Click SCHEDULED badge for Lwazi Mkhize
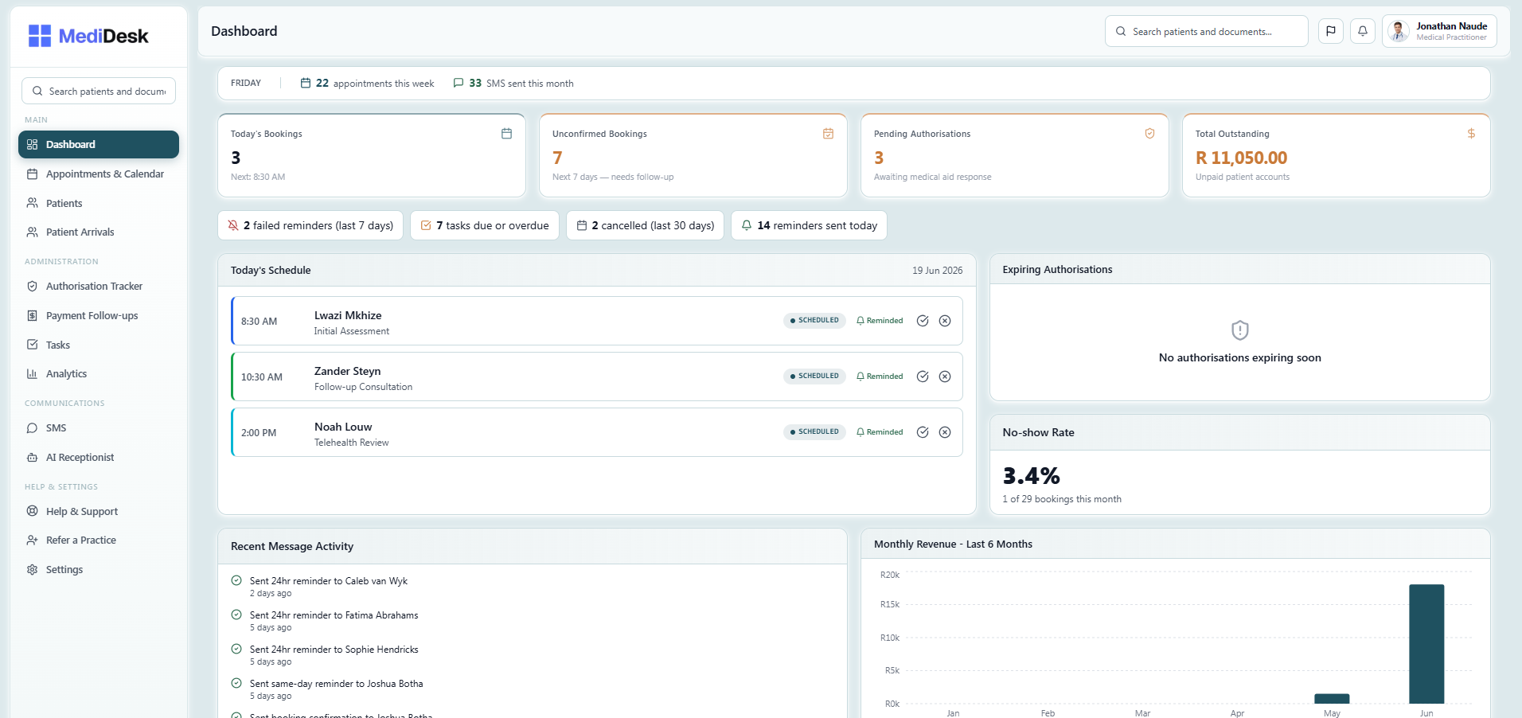The image size is (1522, 718). (814, 320)
